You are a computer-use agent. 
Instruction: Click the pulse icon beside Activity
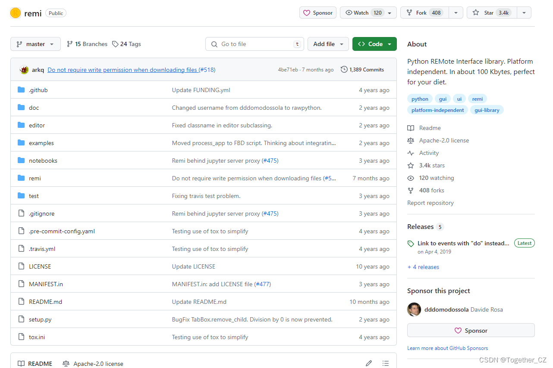[x=411, y=153]
